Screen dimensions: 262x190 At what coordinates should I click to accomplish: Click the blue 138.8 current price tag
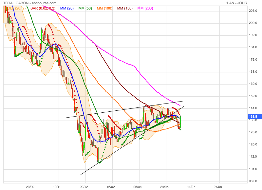click(255, 117)
